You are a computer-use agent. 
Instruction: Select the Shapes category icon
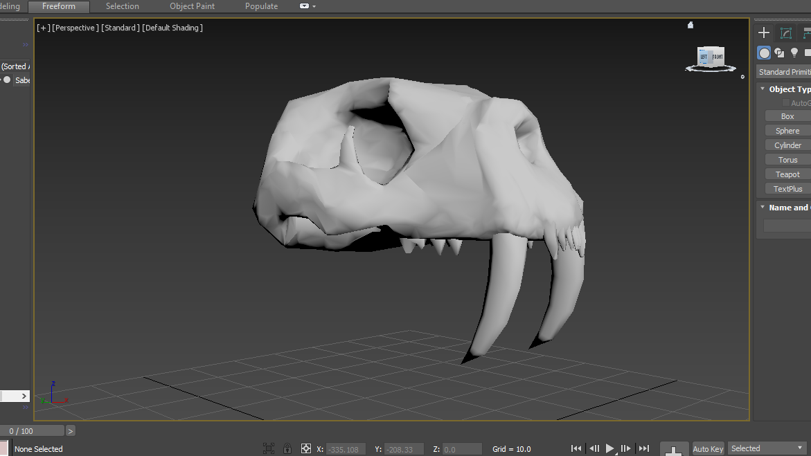coord(779,53)
